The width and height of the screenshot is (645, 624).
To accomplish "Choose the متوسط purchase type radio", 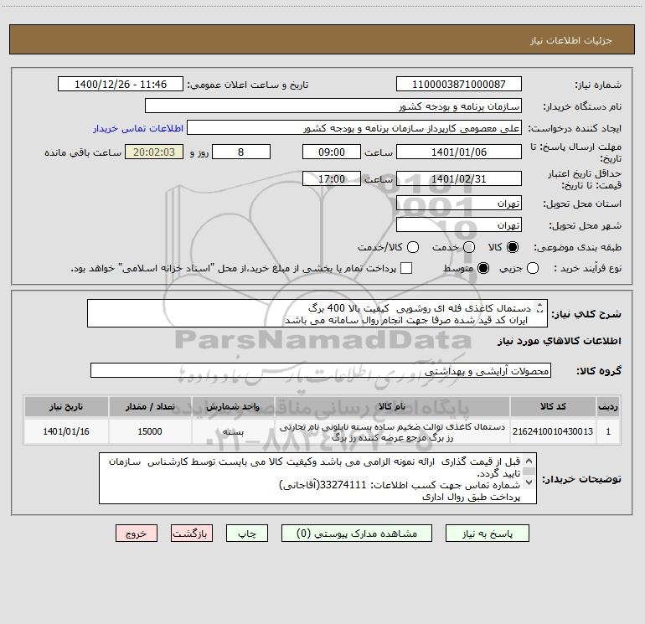I will [483, 268].
